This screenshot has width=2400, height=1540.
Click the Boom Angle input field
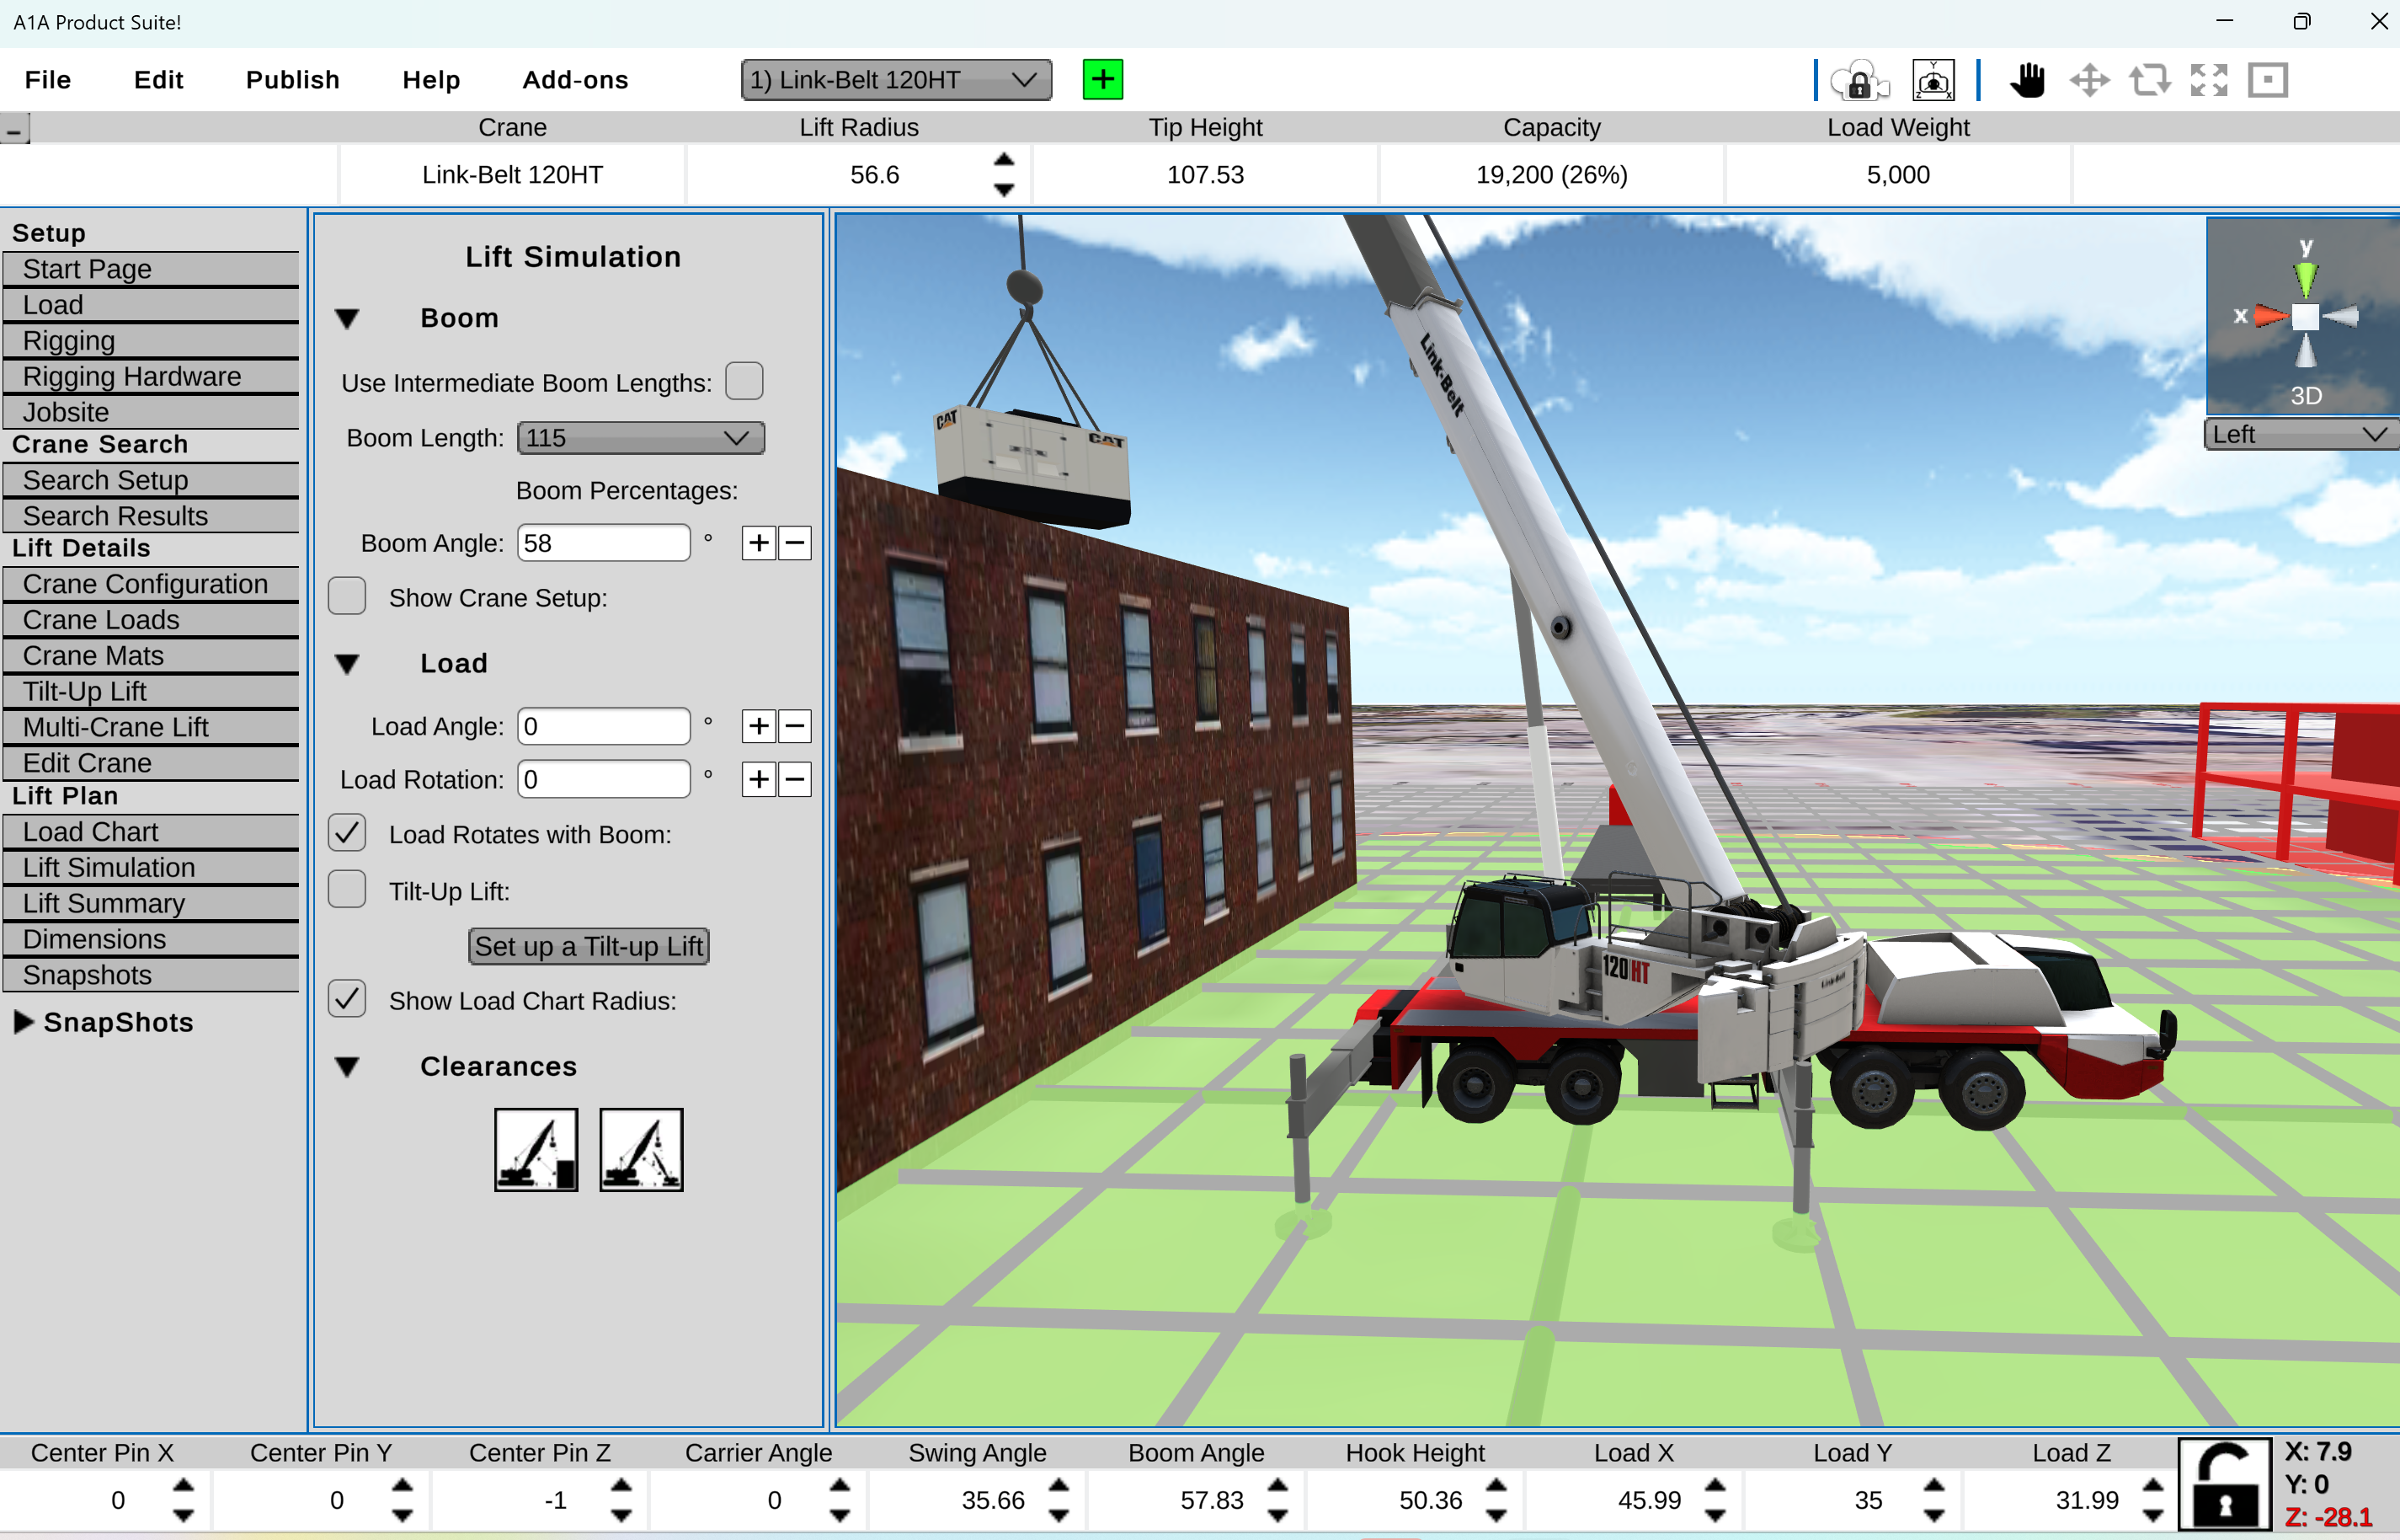(x=604, y=543)
